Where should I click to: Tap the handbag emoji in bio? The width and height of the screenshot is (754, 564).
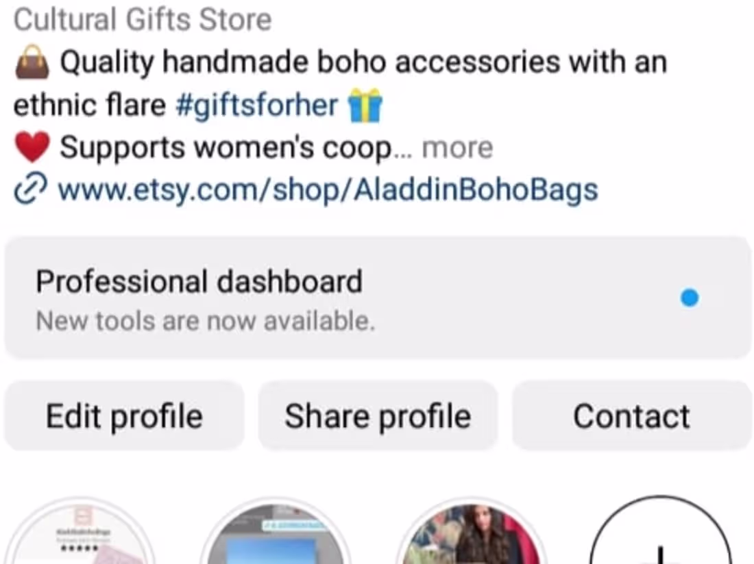pos(32,62)
